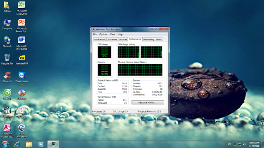The width and height of the screenshot is (264, 148).
Task: Open the Windows Start menu orb
Action: [x=5, y=144]
